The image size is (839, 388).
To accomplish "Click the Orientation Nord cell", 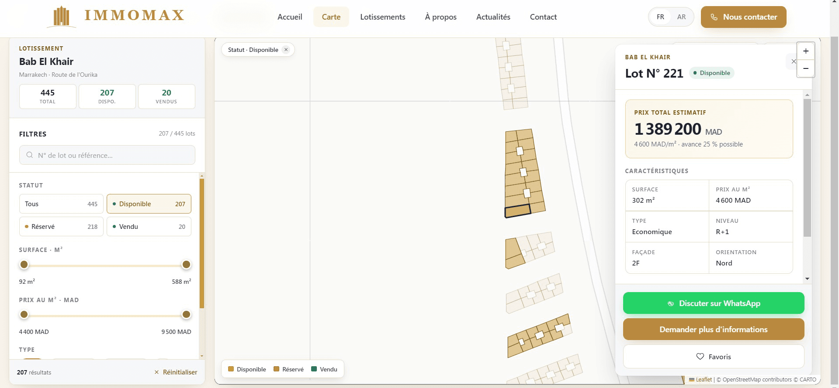I will [x=751, y=258].
